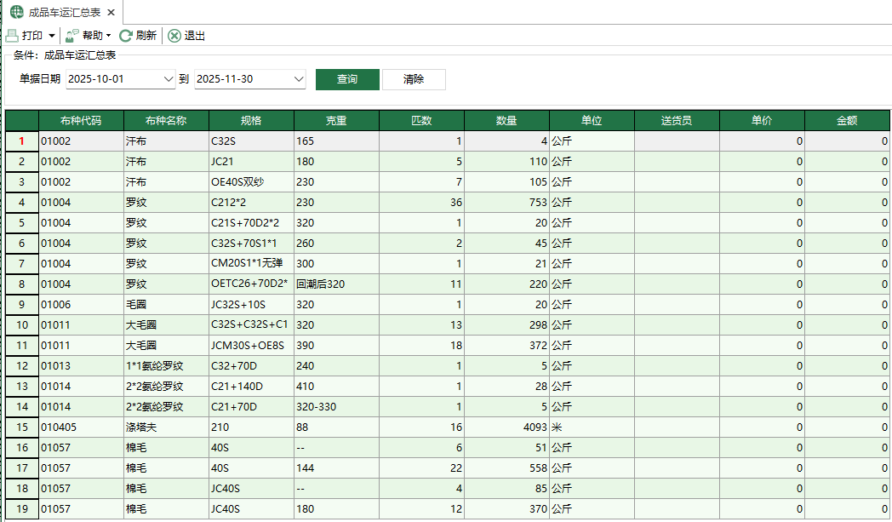Click the 布种名称 column header
The image size is (892, 522).
click(x=166, y=121)
